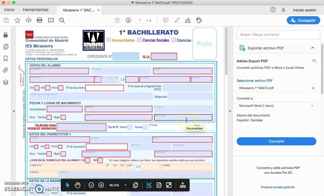Send file by email envelope icon
The image size is (324, 196).
pos(51,20)
